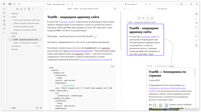Toggle the right sidebar
Screen dimensions: 201x112
tap(181, 4)
